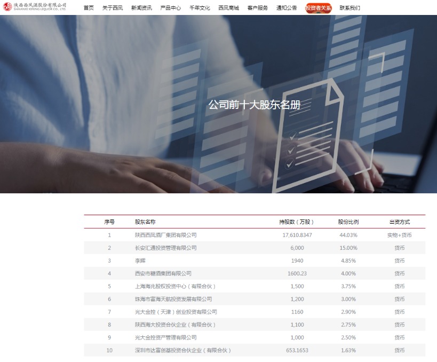Select 光大金控（天津）创业投资有限公司
The height and width of the screenshot is (362, 437).
pyautogui.click(x=176, y=312)
